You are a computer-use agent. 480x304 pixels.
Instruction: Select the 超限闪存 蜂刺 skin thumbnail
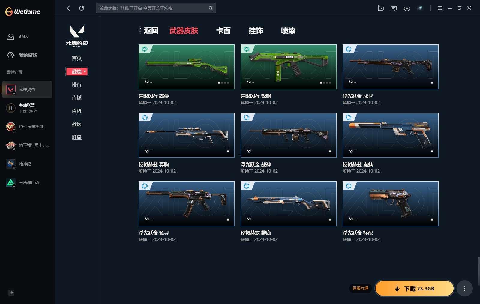pyautogui.click(x=288, y=67)
